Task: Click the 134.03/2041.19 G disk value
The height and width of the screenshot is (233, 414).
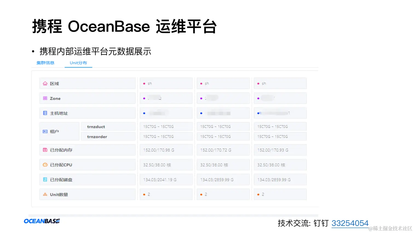Action: click(160, 180)
